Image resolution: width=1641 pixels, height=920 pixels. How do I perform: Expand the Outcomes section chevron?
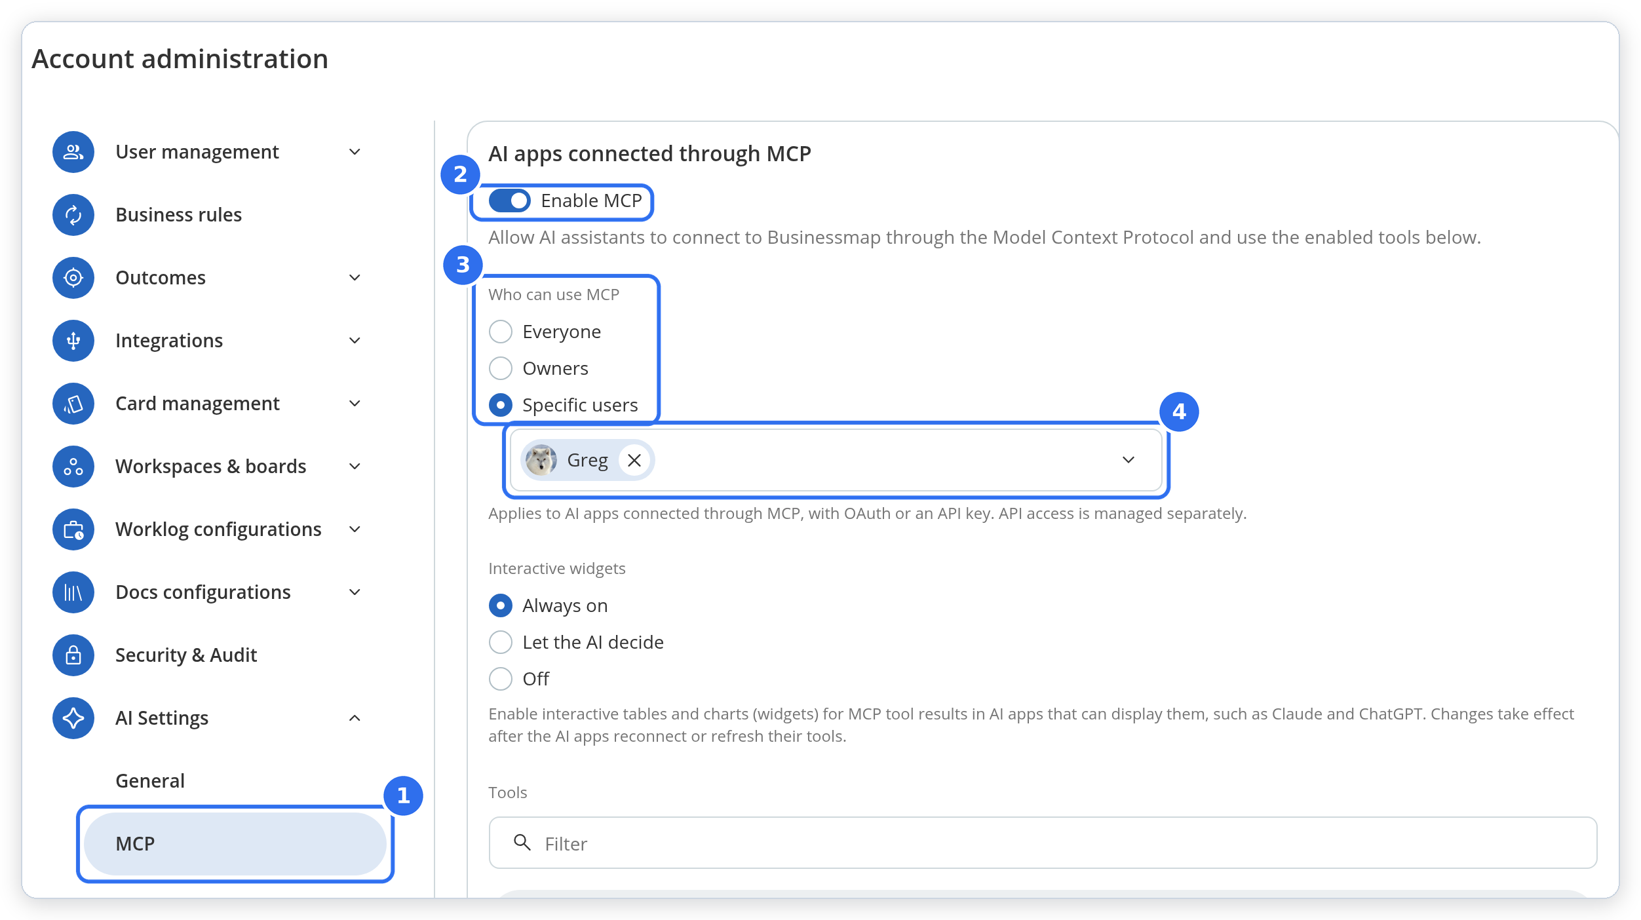(x=355, y=278)
